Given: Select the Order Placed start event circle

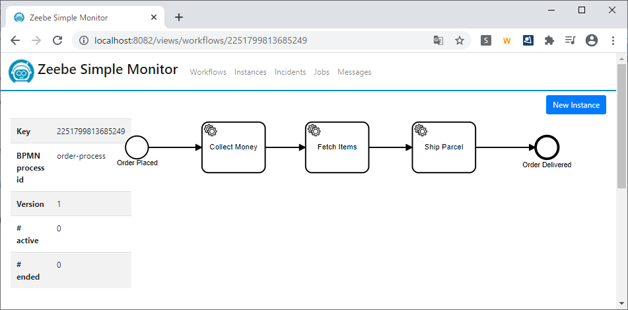Looking at the screenshot, I should [137, 147].
